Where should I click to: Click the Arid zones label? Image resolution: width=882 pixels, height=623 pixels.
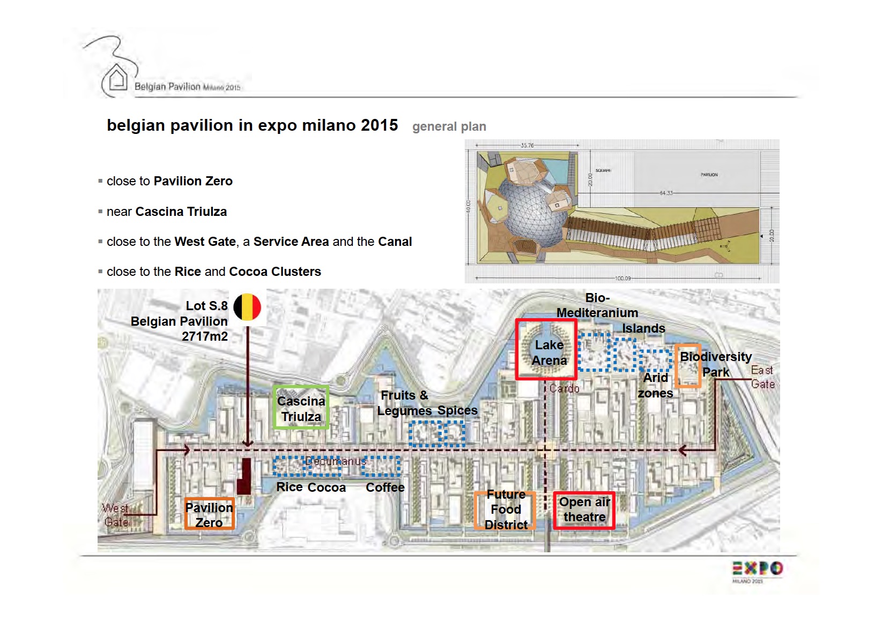[655, 385]
